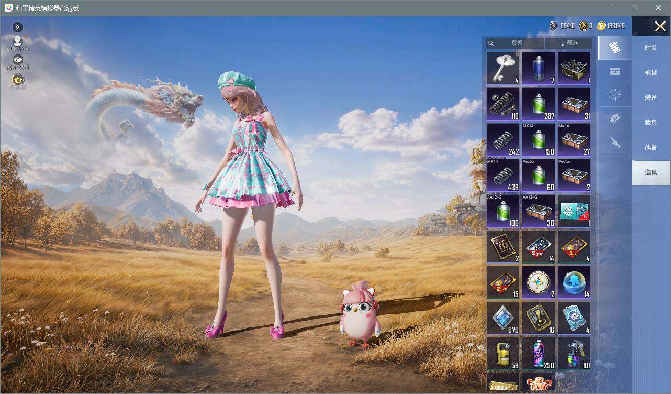Select the blue double card with 14
The image size is (671, 394).
tap(539, 246)
